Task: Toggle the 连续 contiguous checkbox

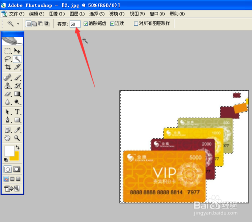Action: click(x=112, y=24)
